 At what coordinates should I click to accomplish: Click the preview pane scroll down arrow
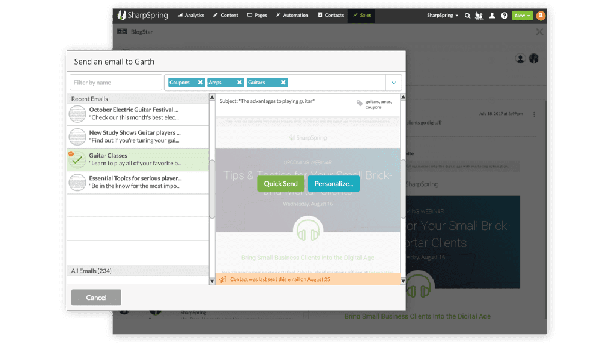403,281
